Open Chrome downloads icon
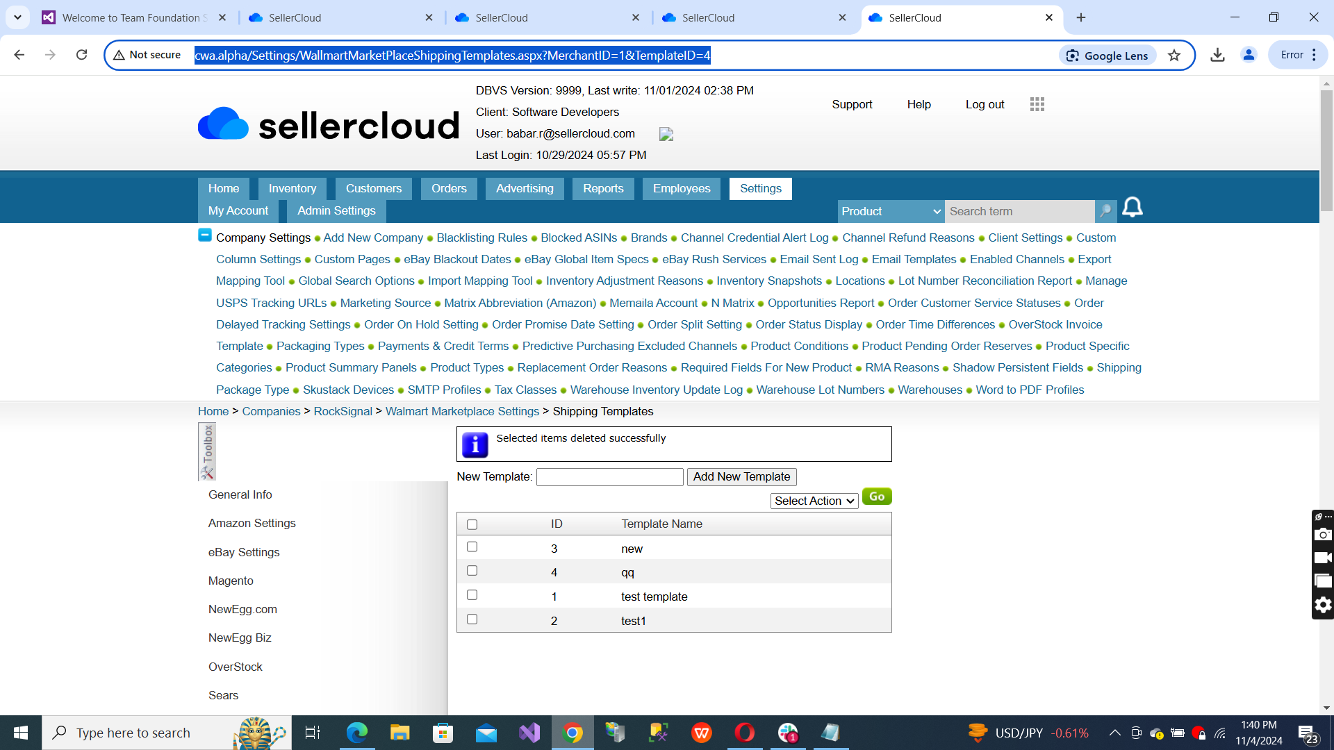1334x750 pixels. 1217,56
